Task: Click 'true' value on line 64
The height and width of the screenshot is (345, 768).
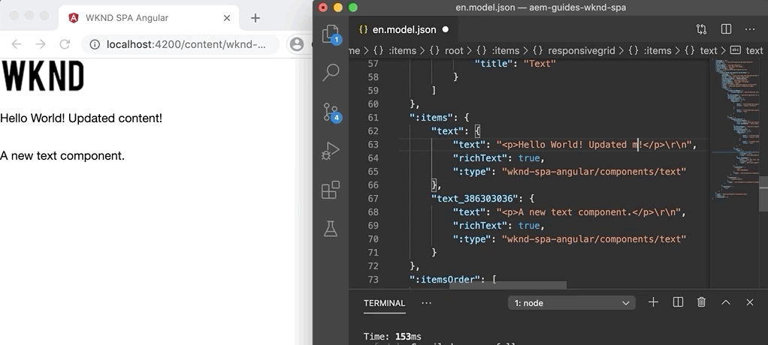Action: [x=529, y=157]
